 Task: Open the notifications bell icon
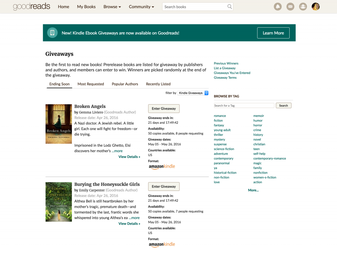277,6
